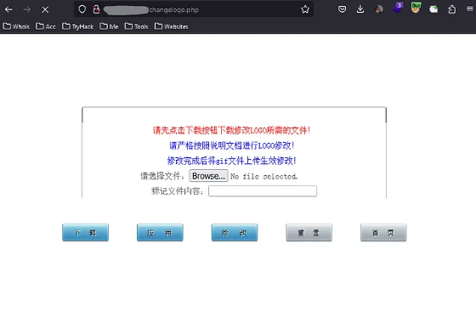
Task: Open the Whois bookmarks folder
Action: click(x=16, y=26)
